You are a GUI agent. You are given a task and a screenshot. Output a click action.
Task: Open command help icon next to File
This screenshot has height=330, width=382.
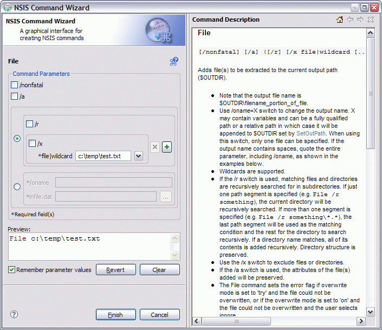tap(174, 61)
